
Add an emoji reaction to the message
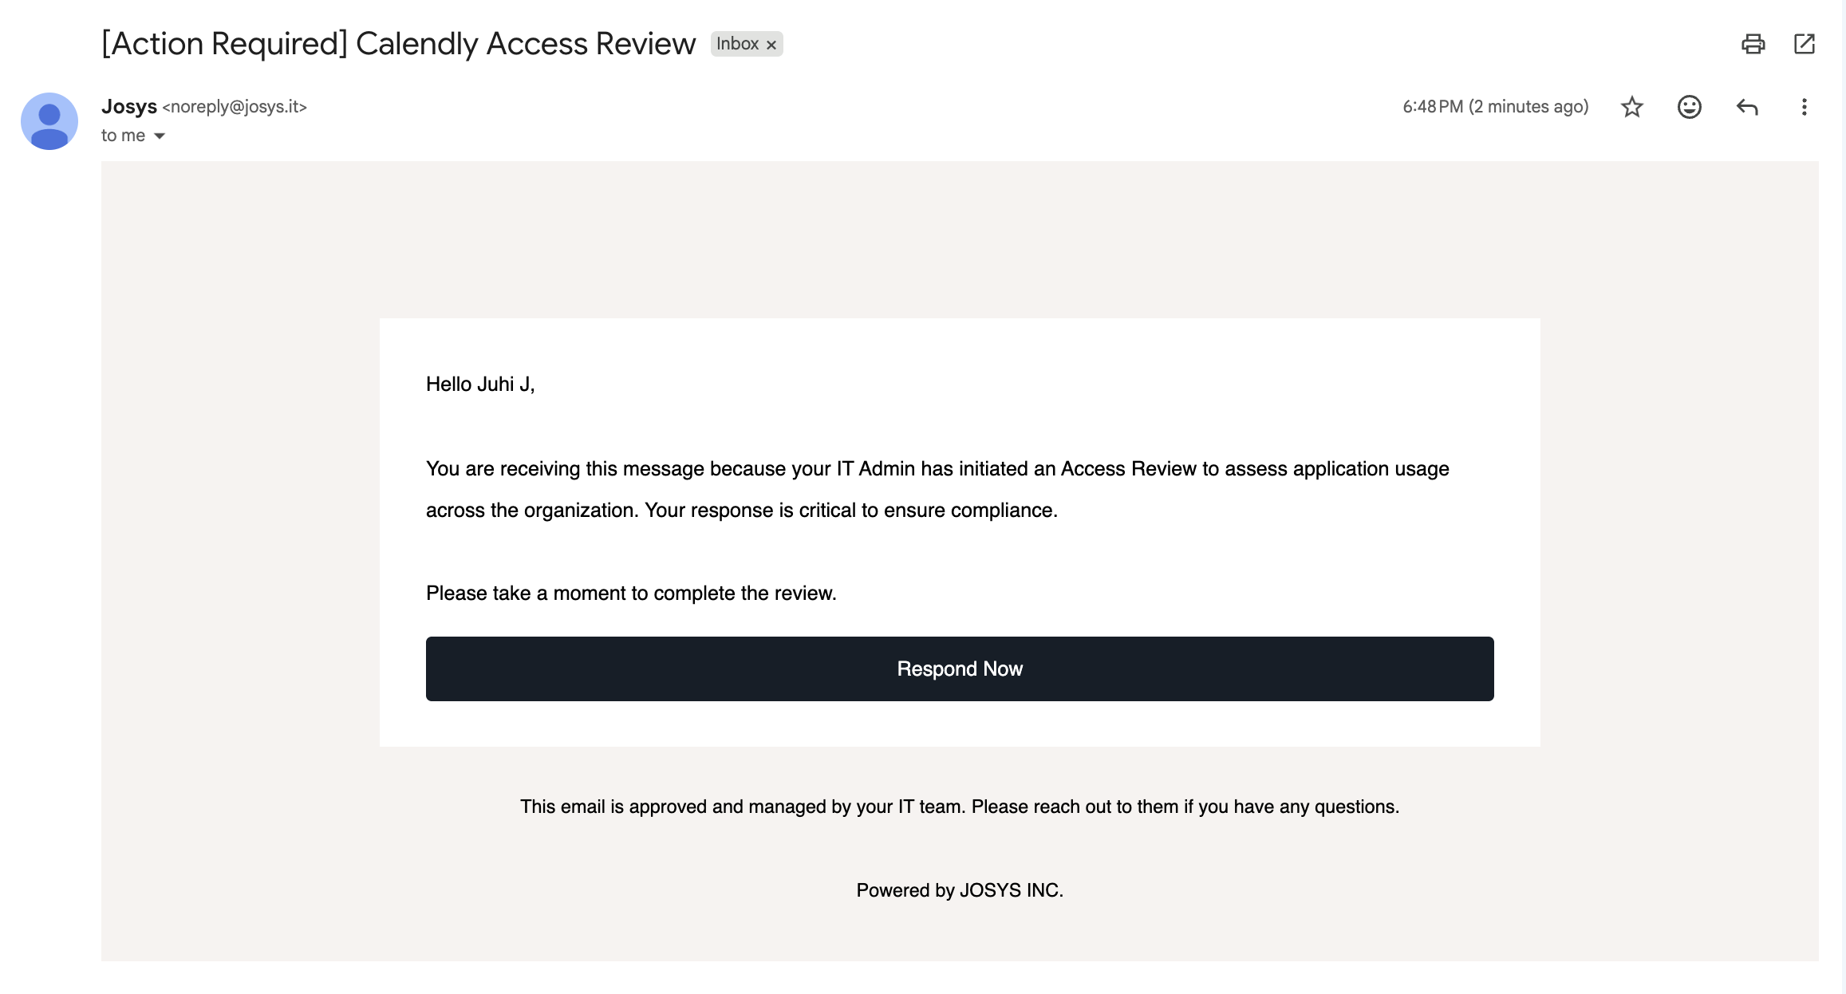[1690, 107]
